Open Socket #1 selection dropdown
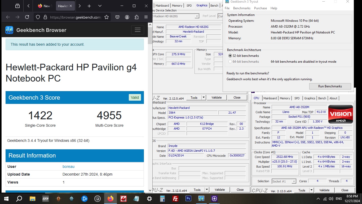Viewport: 362px width, 204px height. click(284, 181)
